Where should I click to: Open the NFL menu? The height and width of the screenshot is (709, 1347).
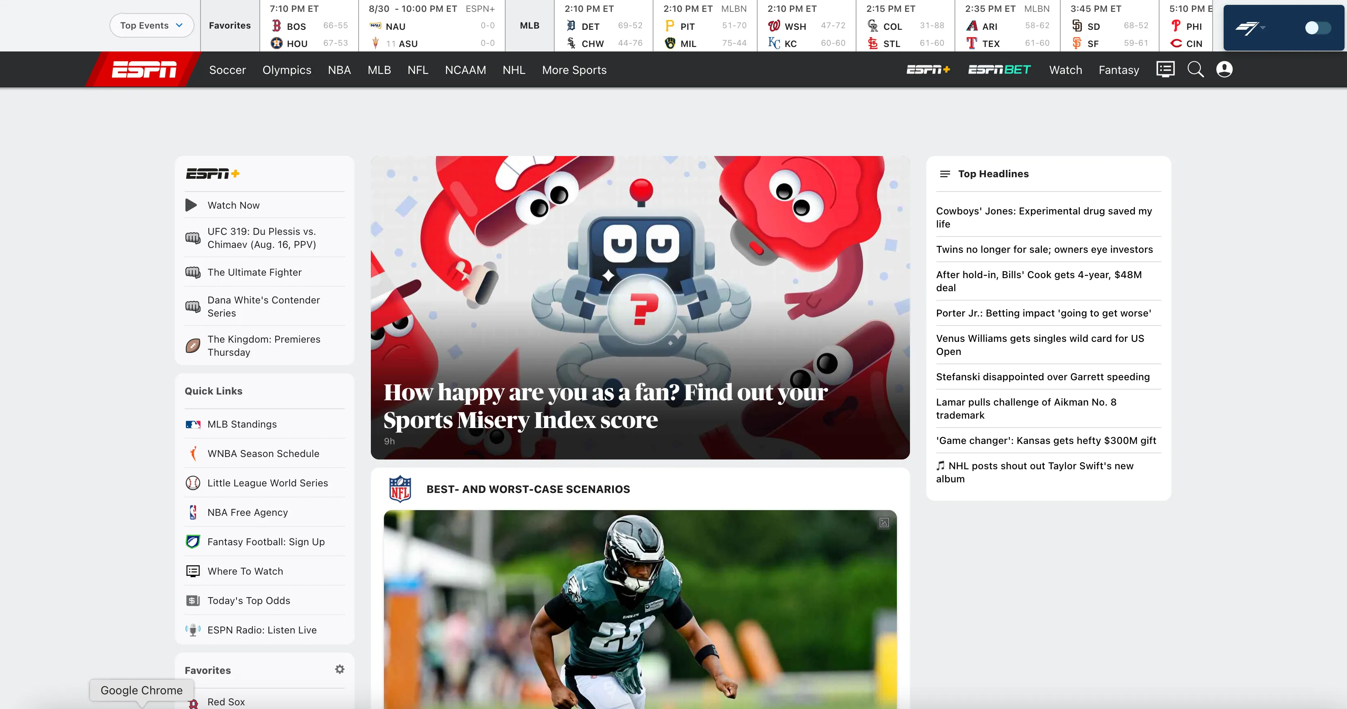(418, 69)
